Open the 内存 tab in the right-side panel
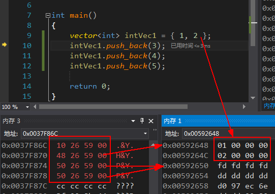 (x=269, y=106)
